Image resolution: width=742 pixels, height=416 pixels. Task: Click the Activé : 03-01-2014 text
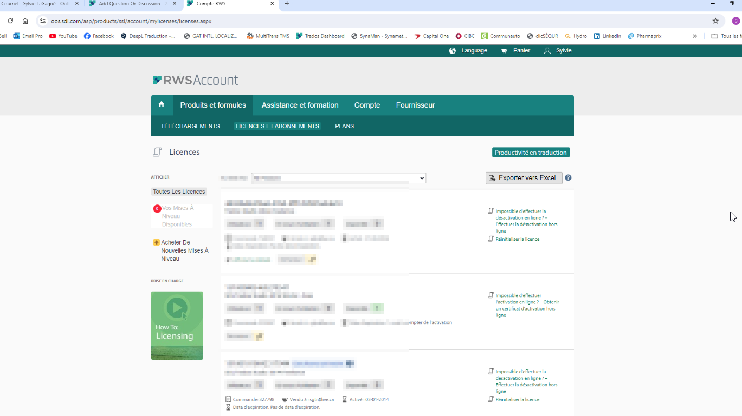click(369, 400)
